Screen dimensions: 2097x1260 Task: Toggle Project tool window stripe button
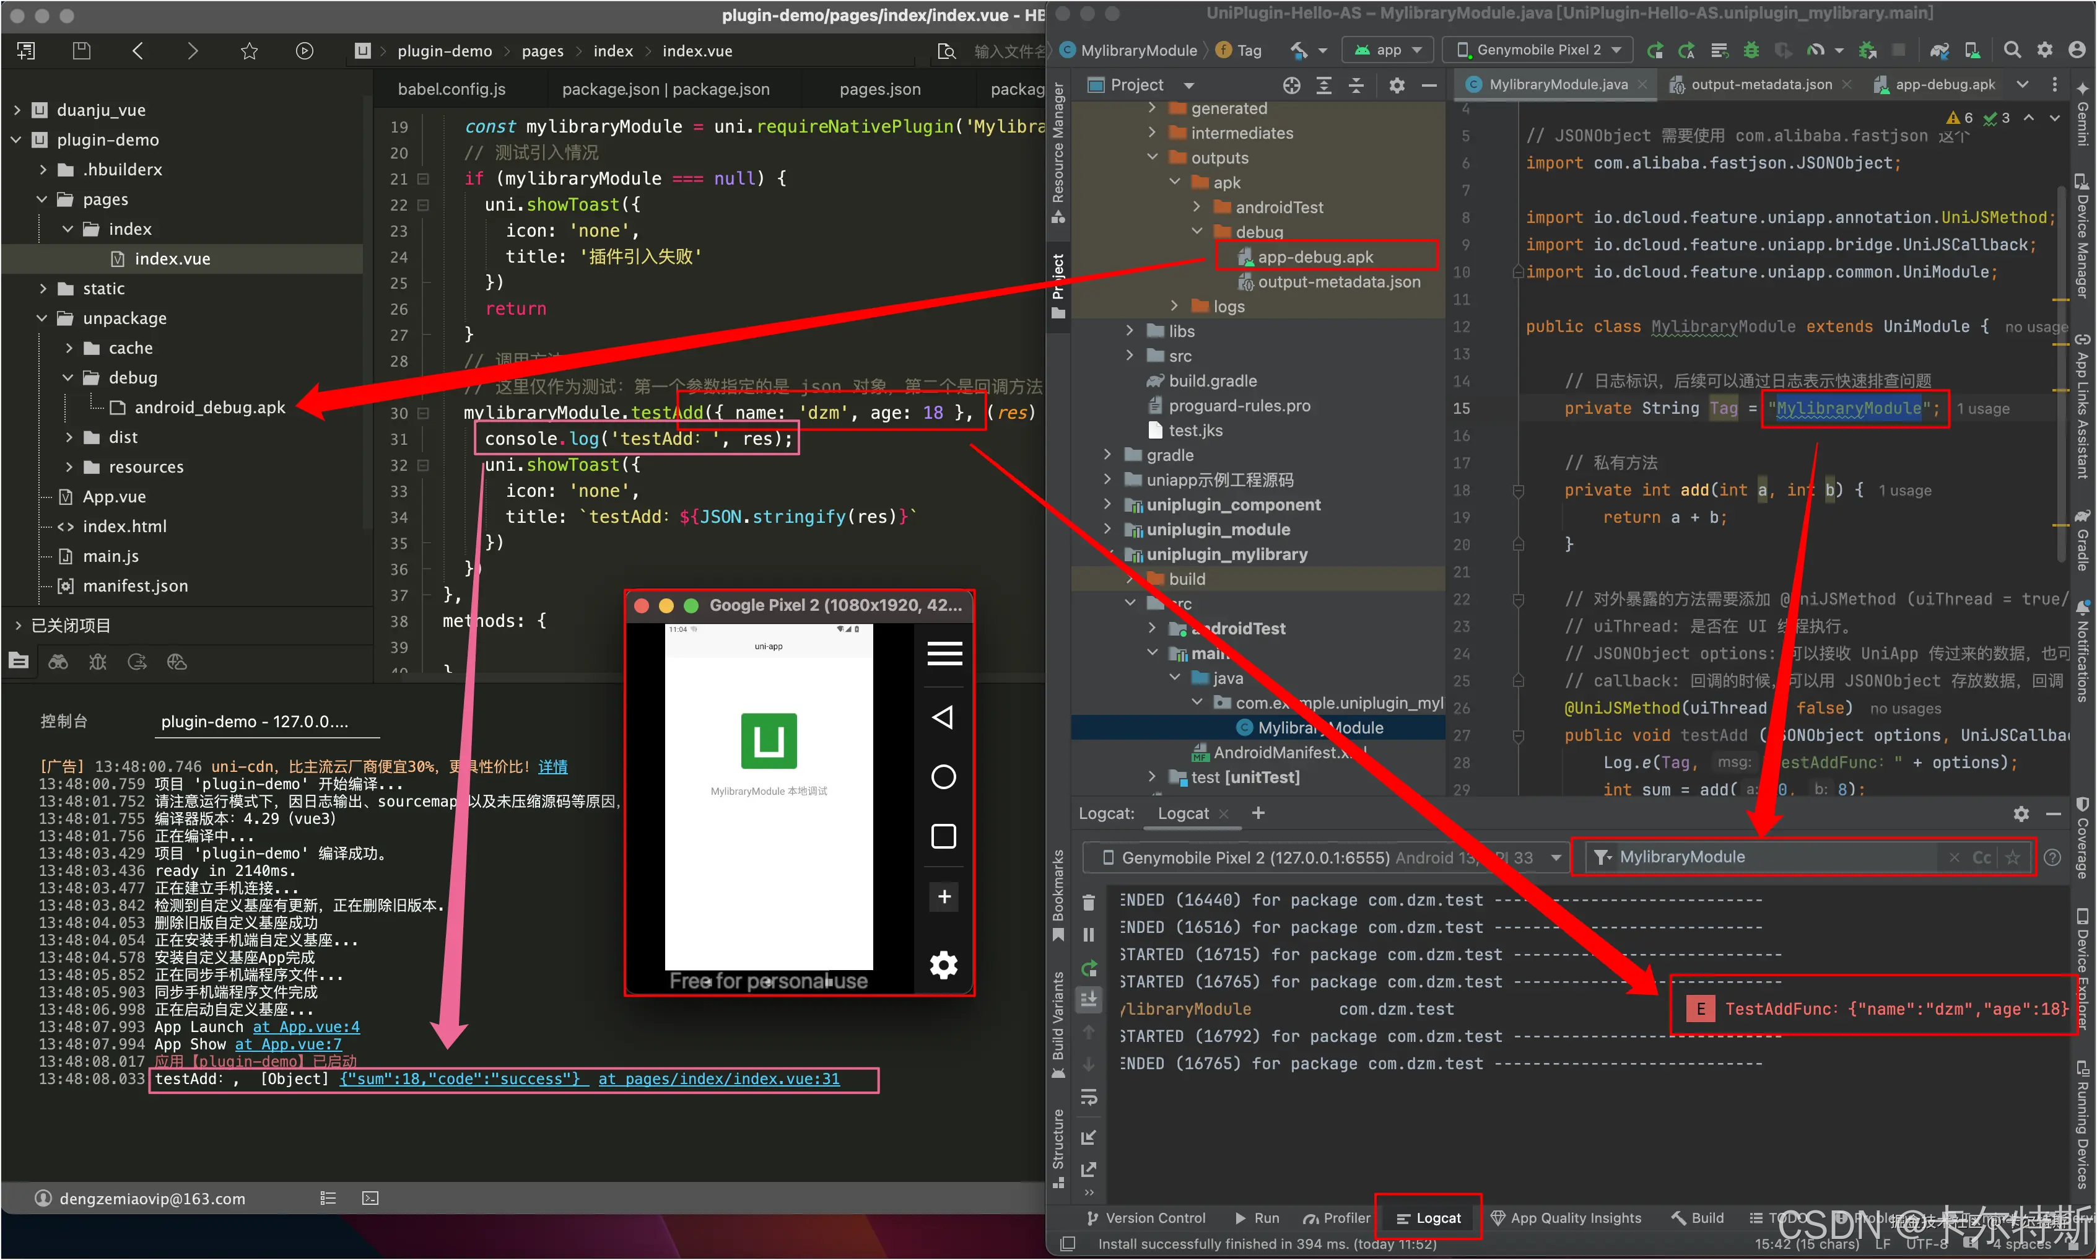1057,286
